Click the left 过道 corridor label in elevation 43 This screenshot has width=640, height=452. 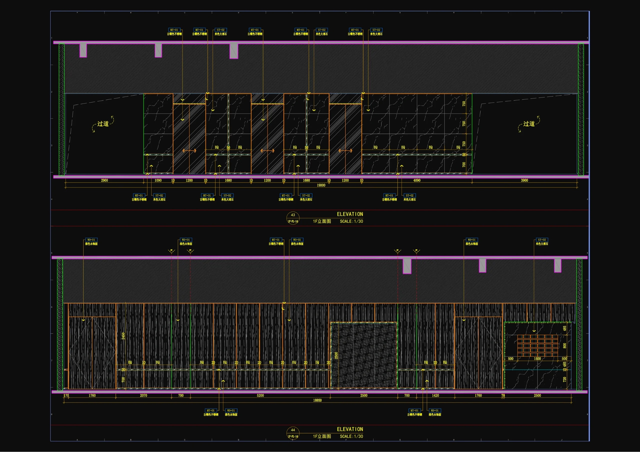coord(103,124)
